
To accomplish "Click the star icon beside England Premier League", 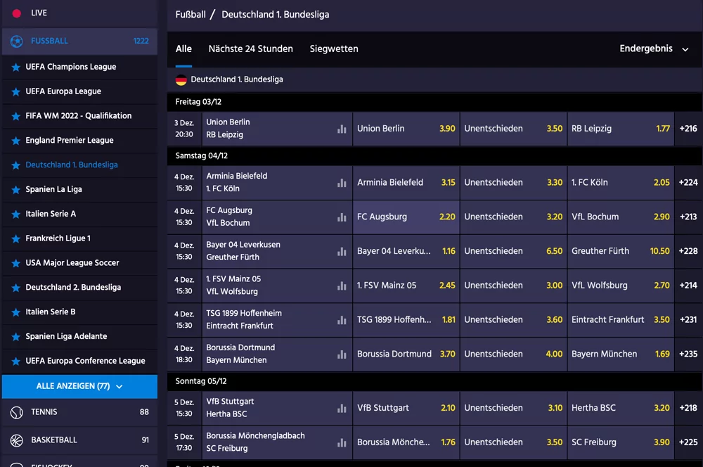I will click(15, 141).
